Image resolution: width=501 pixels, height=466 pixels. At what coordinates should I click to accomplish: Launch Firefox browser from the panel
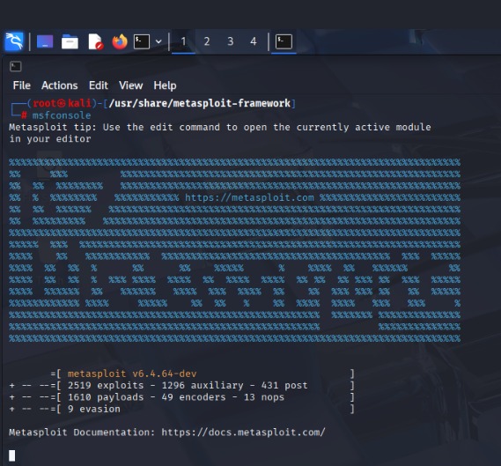click(x=120, y=41)
